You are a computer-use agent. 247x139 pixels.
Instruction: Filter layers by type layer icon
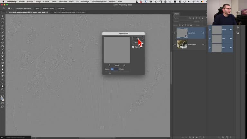[x=197, y=18]
